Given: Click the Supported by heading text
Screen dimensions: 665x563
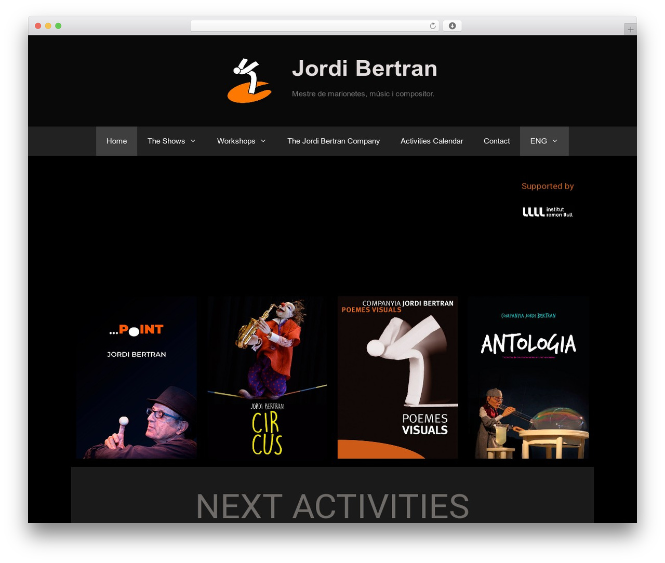Looking at the screenshot, I should point(548,186).
